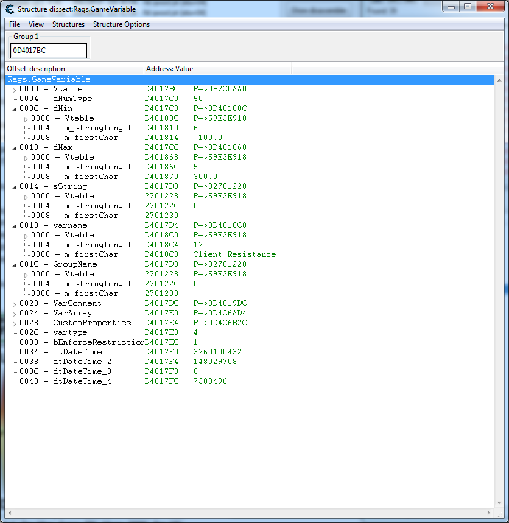
Task: Open the Structures menu
Action: coord(68,24)
